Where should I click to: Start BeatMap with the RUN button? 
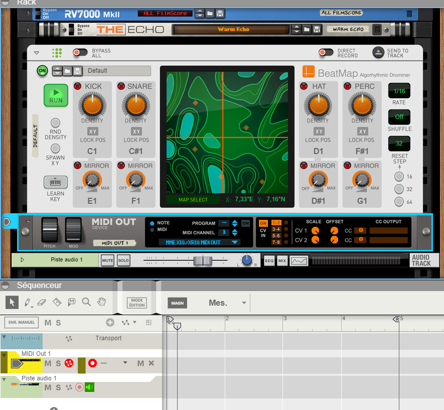tap(56, 95)
